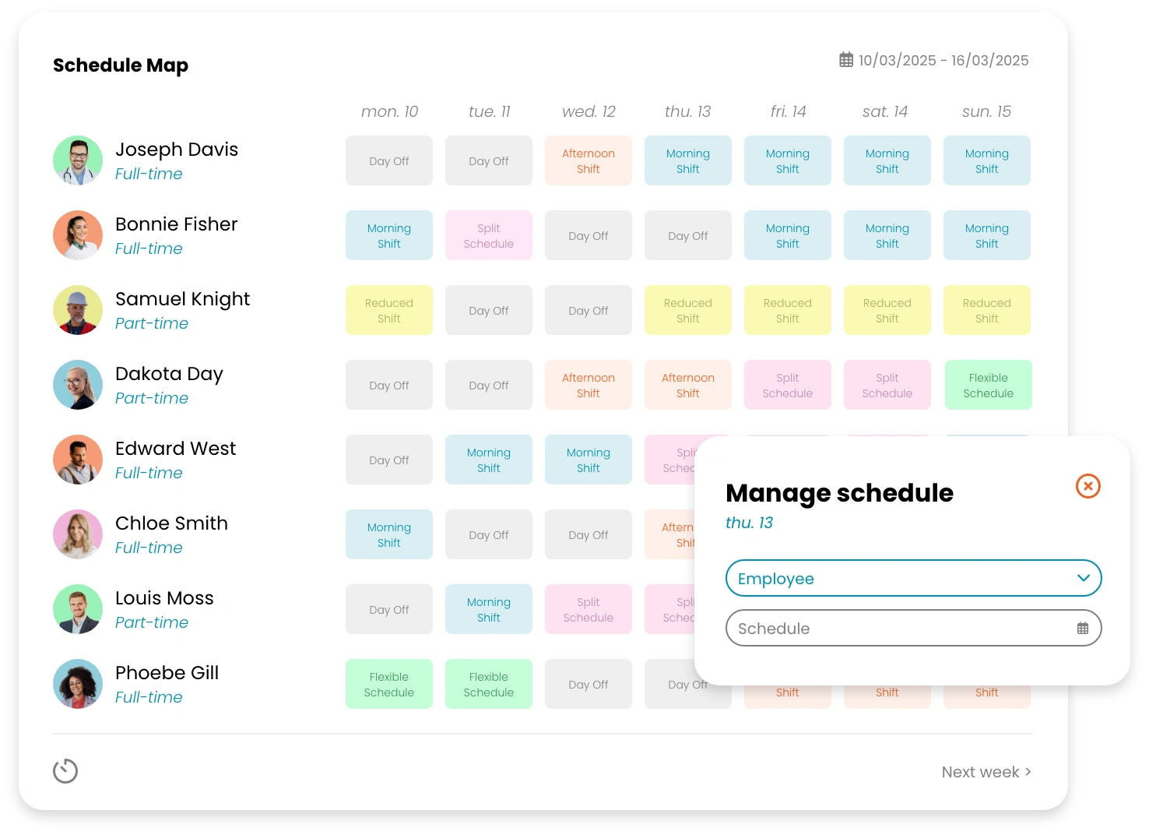Close the Manage schedule popup
The width and height of the screenshot is (1149, 835).
[1088, 487]
